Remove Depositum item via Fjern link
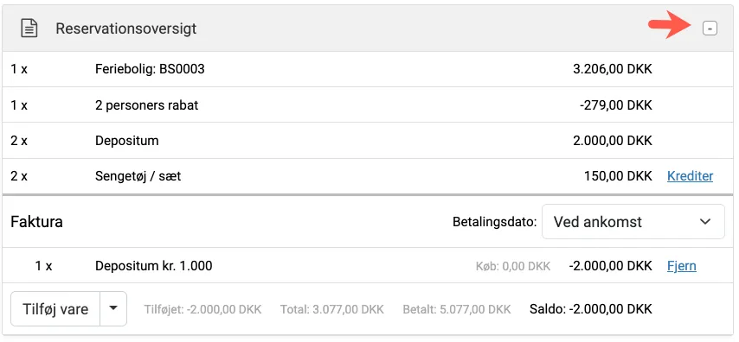This screenshot has height=342, width=739. point(682,266)
